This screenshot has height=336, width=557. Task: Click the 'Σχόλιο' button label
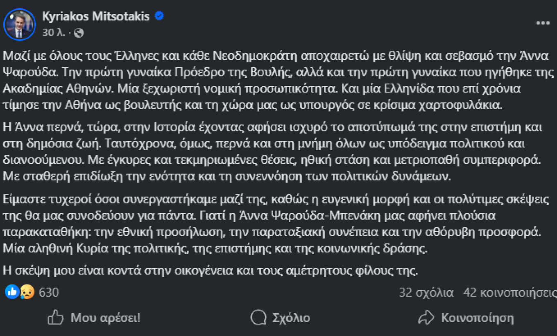click(x=291, y=318)
